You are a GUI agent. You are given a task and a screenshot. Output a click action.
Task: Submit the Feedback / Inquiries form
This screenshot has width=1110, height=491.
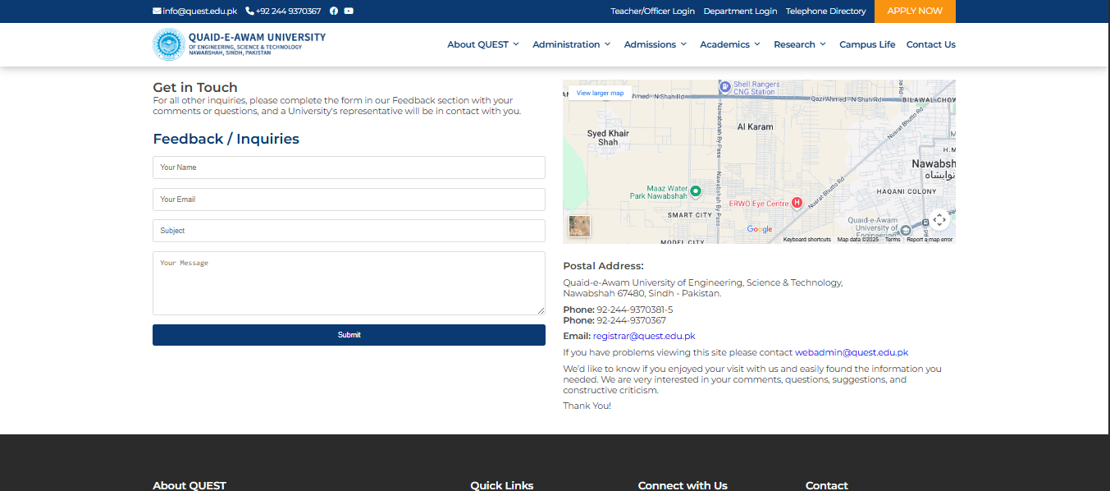pyautogui.click(x=349, y=335)
